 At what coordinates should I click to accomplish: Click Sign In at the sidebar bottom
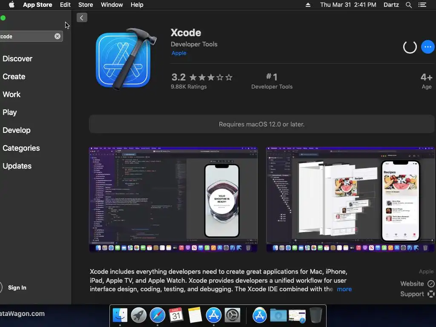17,287
